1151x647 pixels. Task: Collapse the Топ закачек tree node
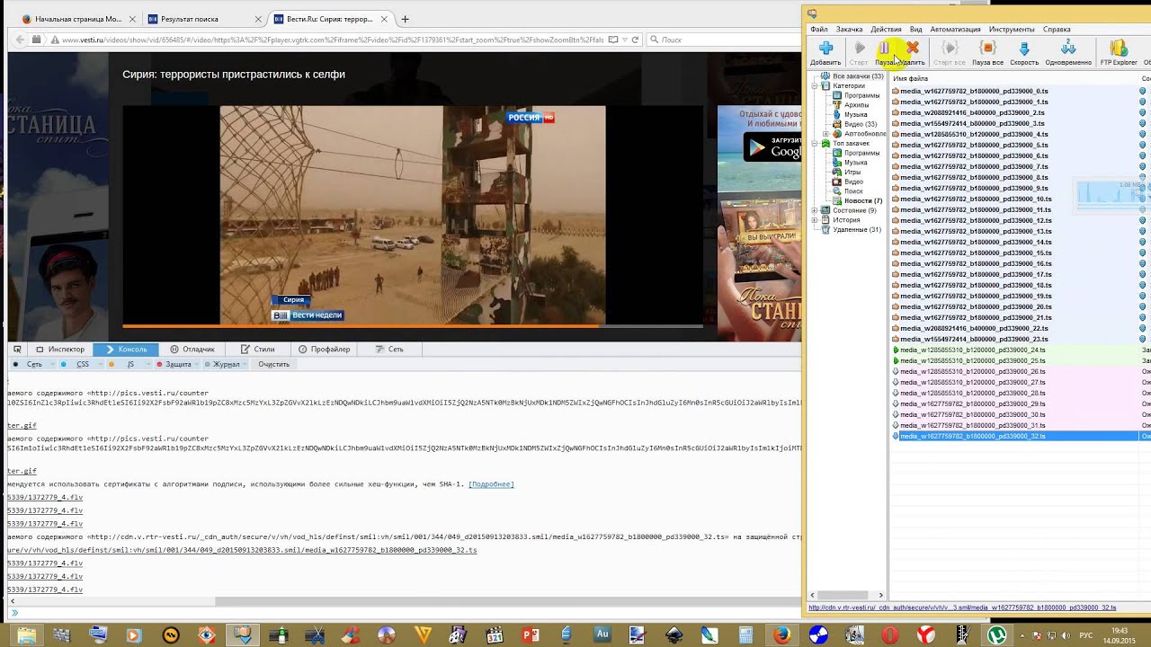click(815, 144)
